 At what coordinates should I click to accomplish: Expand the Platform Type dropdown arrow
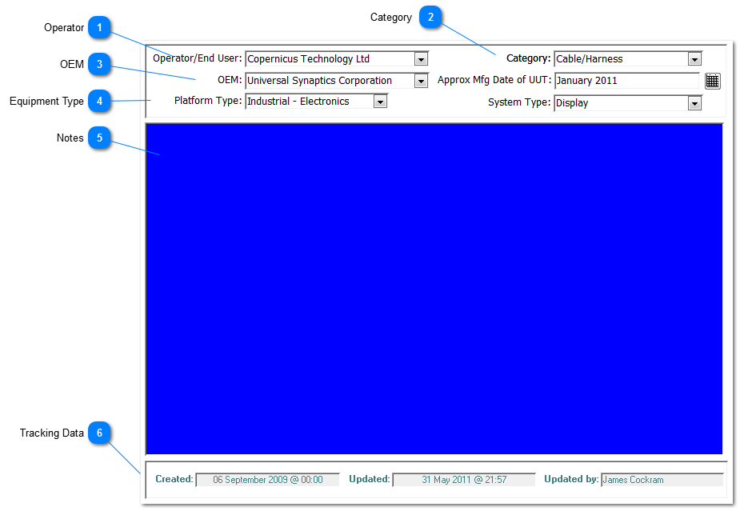point(380,102)
